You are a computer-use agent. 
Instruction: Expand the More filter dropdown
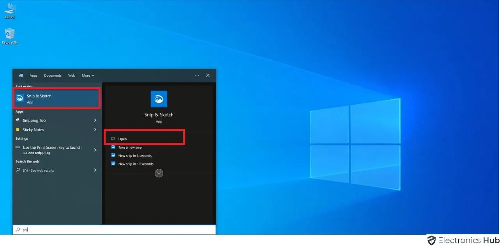pyautogui.click(x=88, y=76)
